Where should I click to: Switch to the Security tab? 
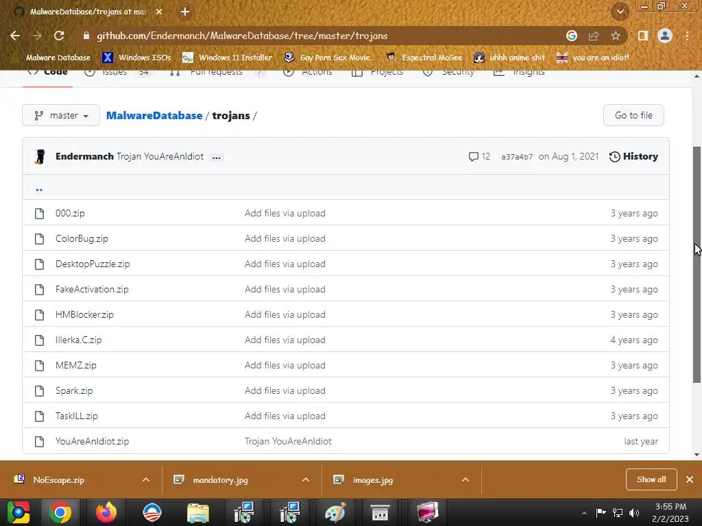tap(448, 73)
